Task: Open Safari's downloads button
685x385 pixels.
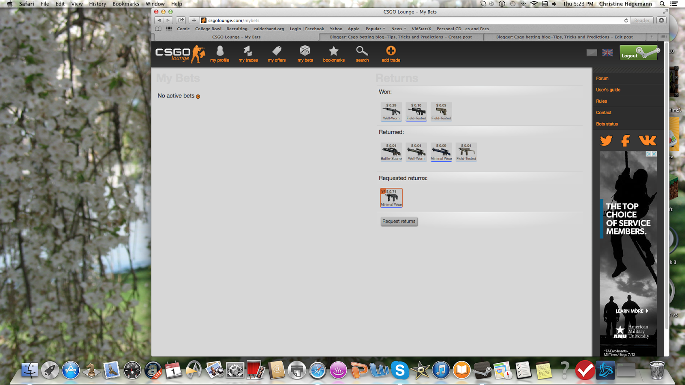Action: pos(661,20)
